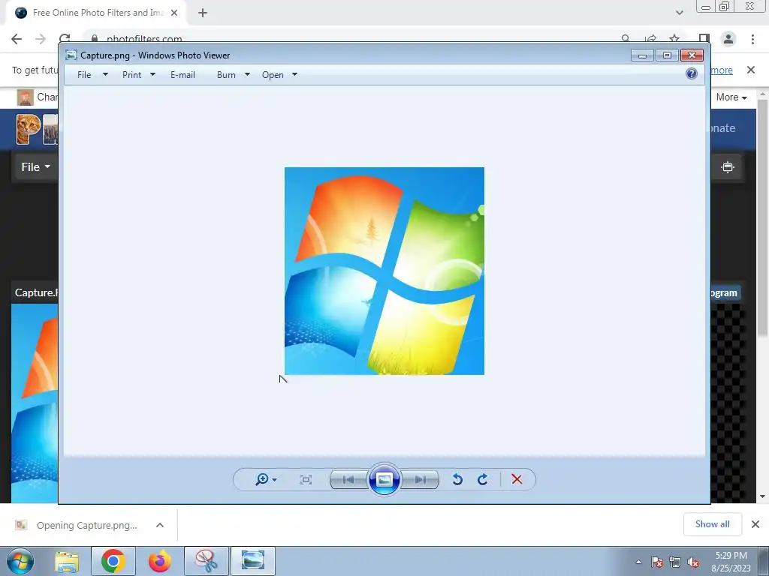Screen dimensions: 769x576
Task: Open the More bookmarks dropdown
Action: click(x=731, y=97)
